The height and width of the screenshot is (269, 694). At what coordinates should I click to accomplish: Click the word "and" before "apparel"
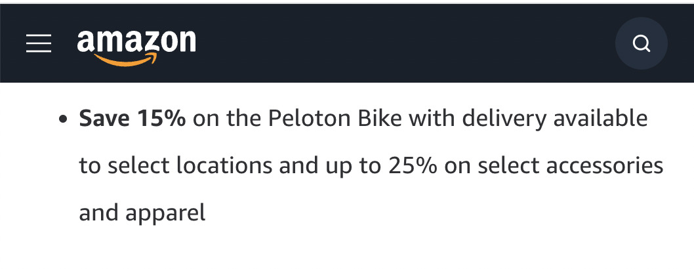(x=98, y=213)
